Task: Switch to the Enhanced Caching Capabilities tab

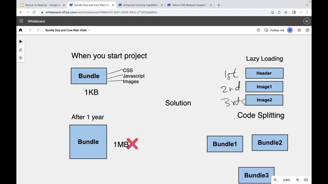Action: pos(140,5)
